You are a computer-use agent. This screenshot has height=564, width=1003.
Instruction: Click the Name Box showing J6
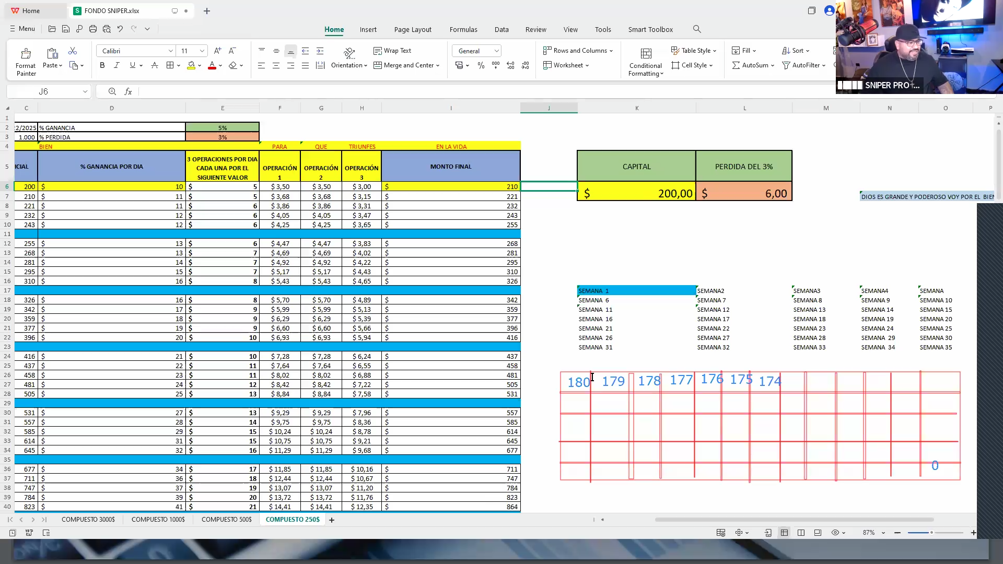[x=43, y=91]
